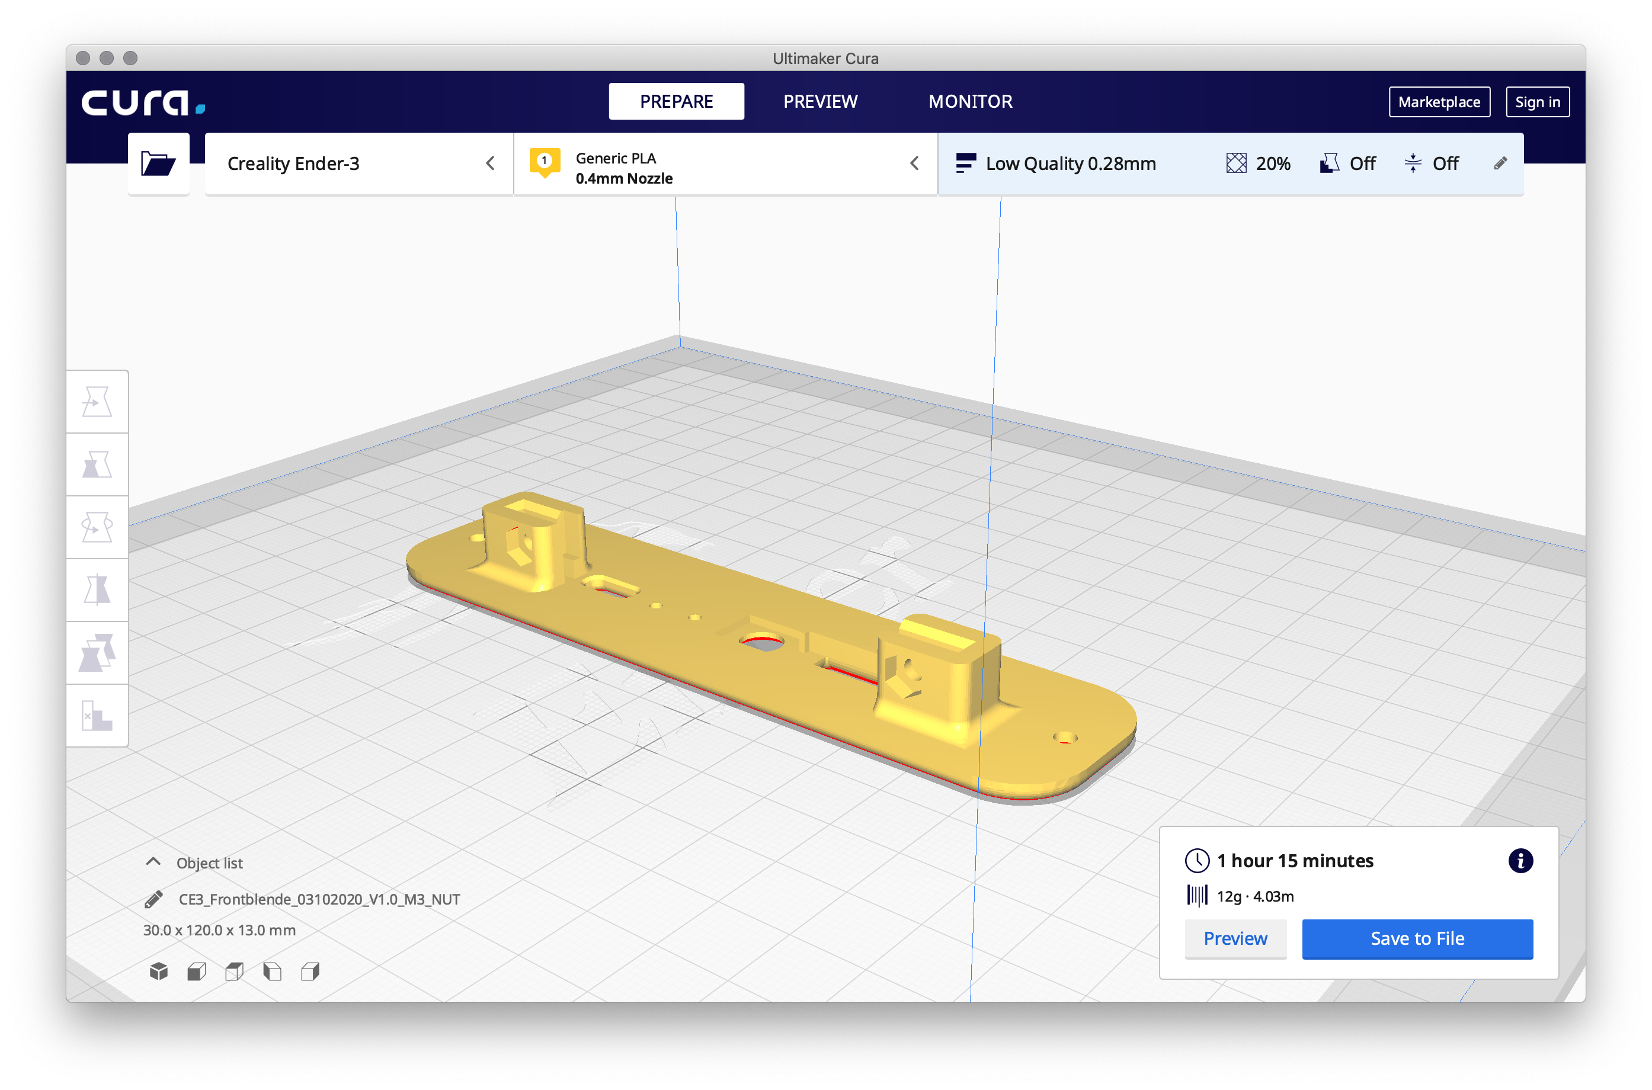Expand the Creality Ender-3 printer selector
The width and height of the screenshot is (1652, 1090).
360,164
